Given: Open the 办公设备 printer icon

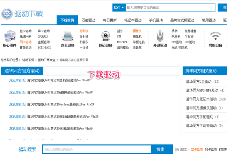Looking at the screenshot, I should 67,36.
